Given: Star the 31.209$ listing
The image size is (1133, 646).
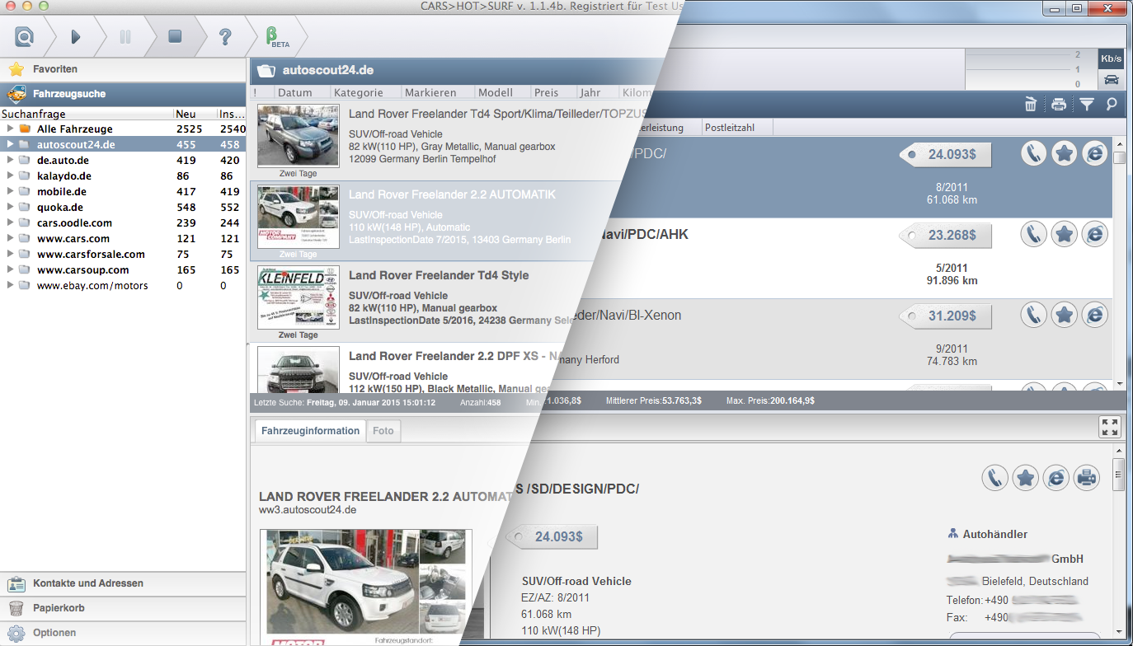Looking at the screenshot, I should tap(1065, 315).
